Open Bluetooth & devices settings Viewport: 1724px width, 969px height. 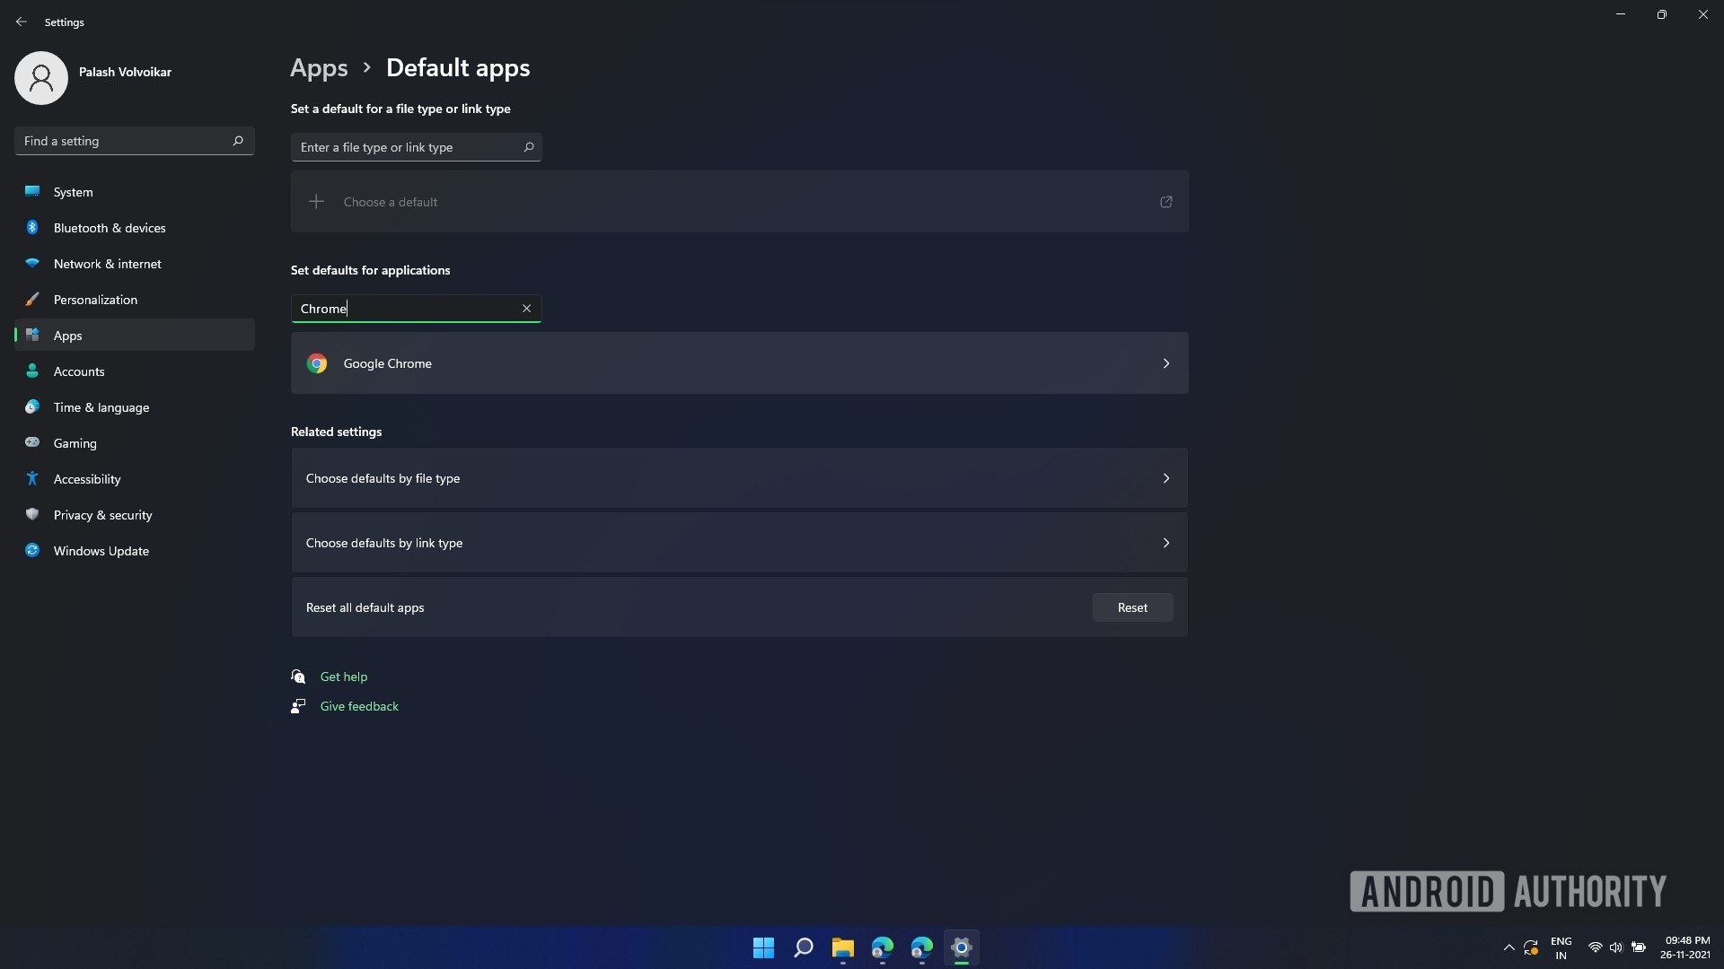(x=110, y=227)
